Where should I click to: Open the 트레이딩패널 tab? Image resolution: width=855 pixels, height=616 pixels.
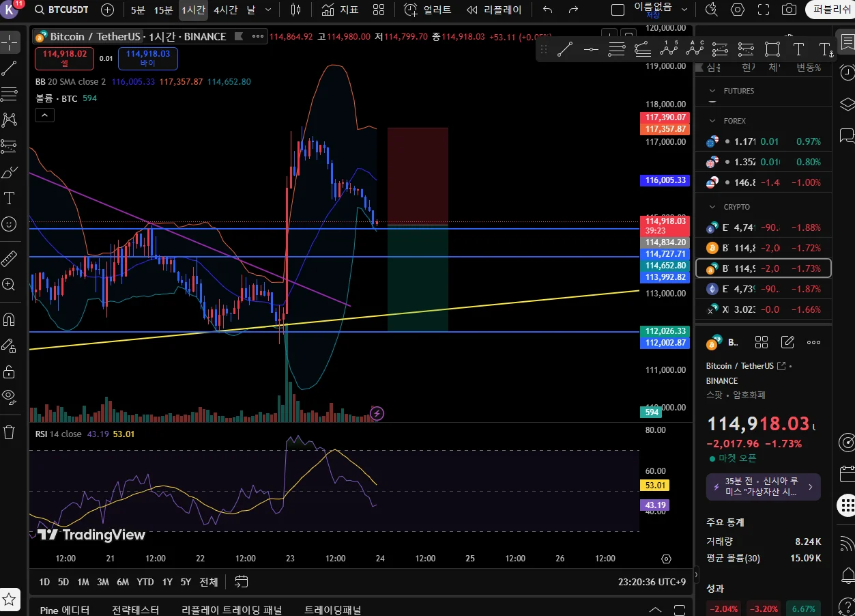click(333, 610)
